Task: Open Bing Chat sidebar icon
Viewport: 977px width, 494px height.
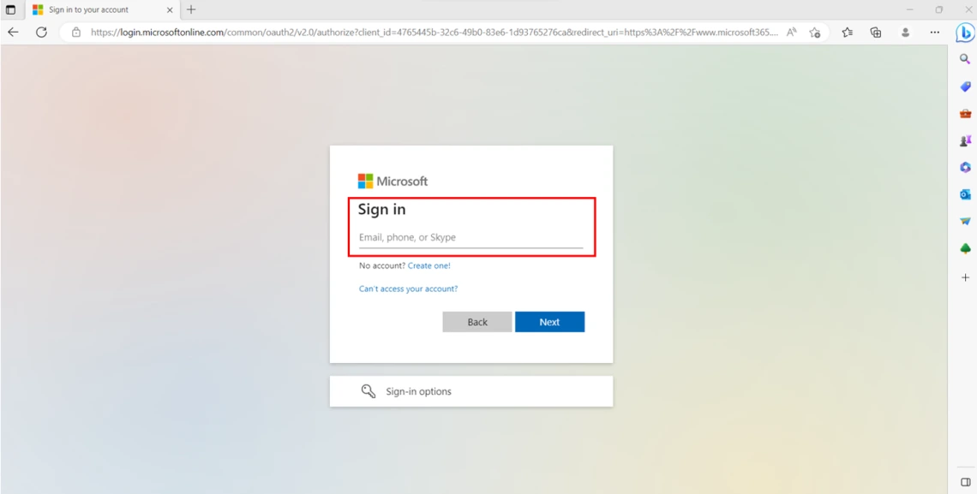Action: coord(965,33)
